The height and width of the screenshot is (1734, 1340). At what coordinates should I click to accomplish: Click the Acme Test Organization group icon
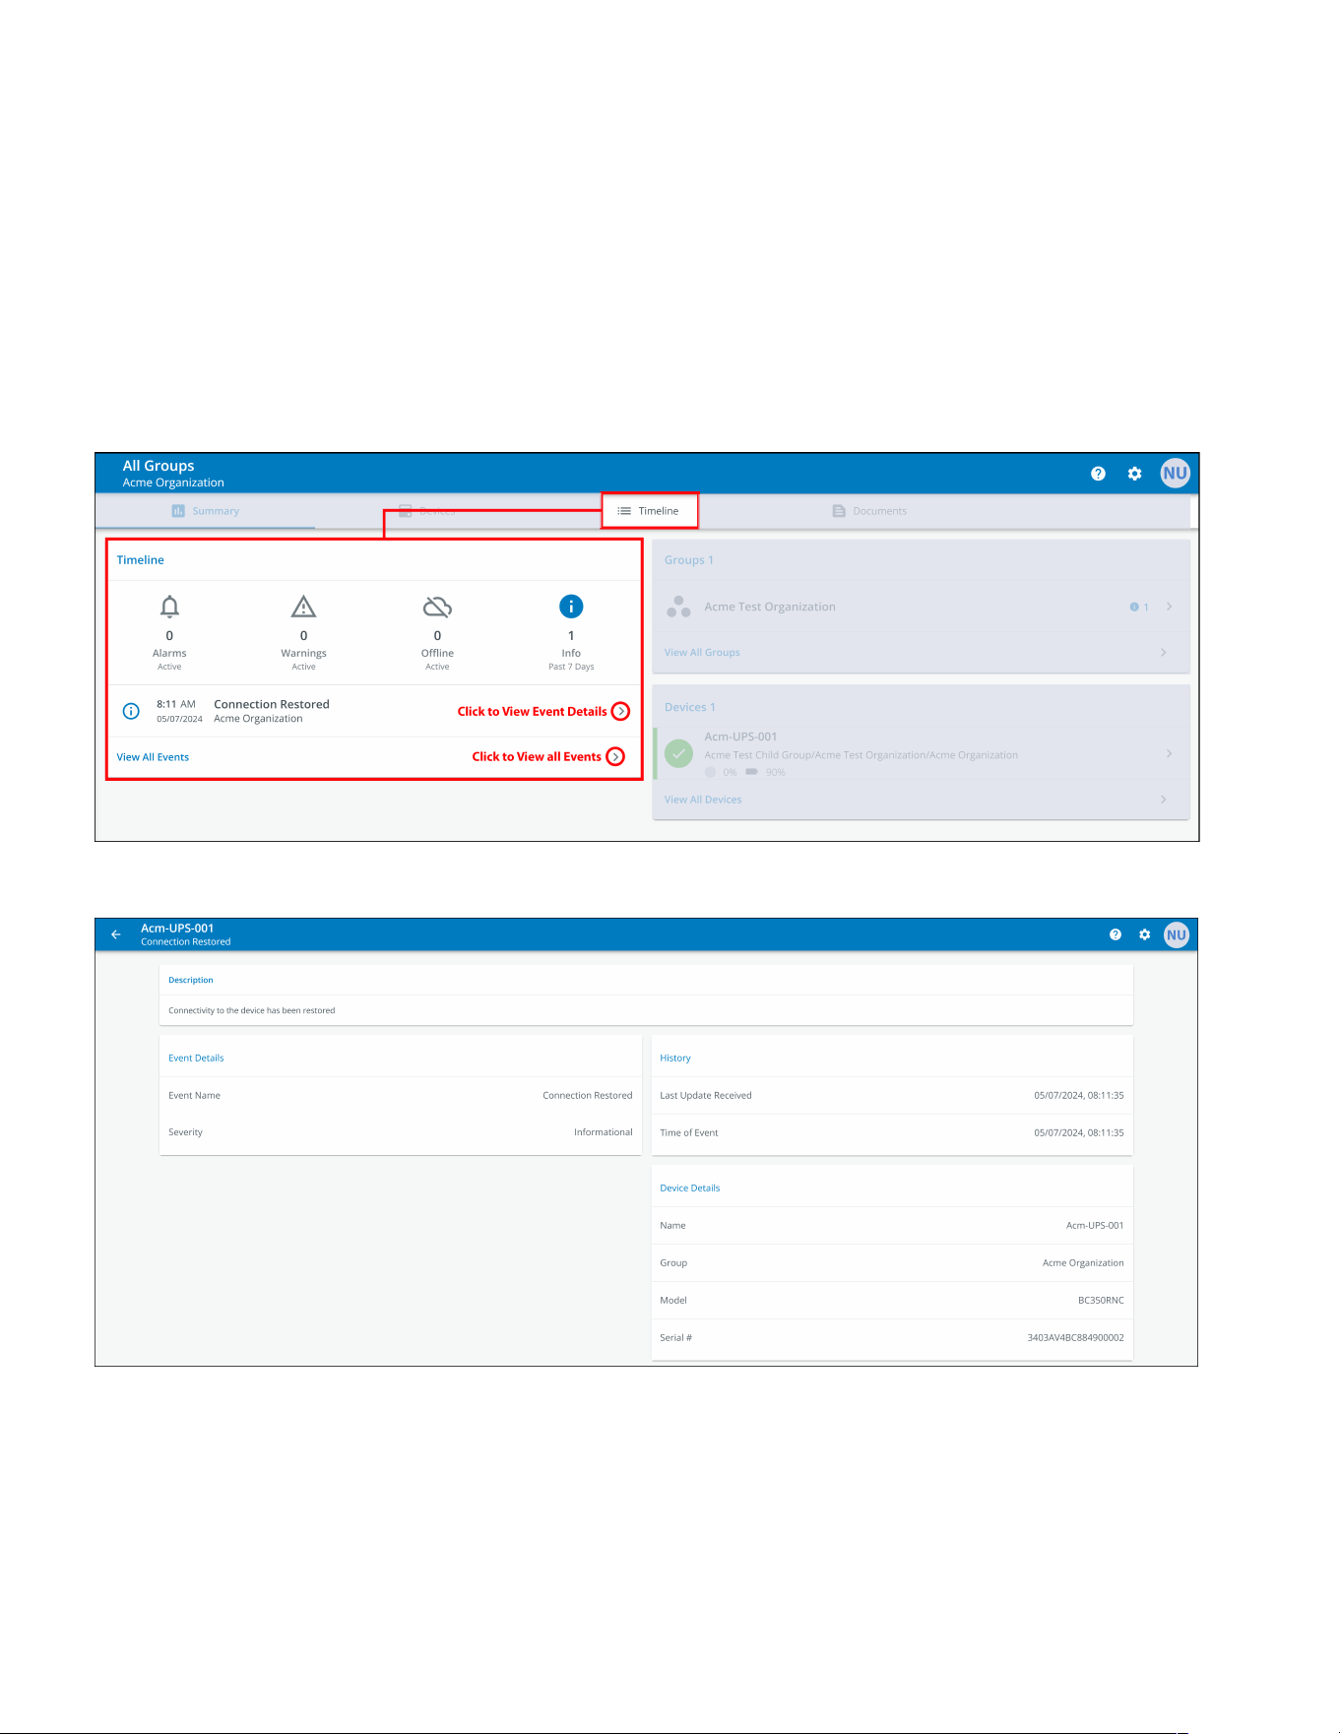point(678,607)
